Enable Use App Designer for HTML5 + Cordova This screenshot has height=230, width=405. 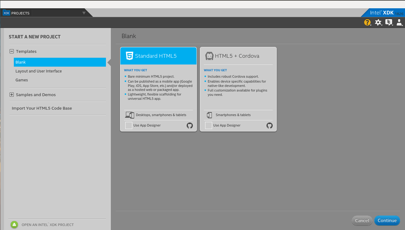208,125
